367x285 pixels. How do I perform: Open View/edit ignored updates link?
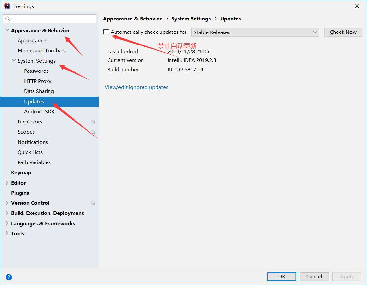tap(136, 87)
